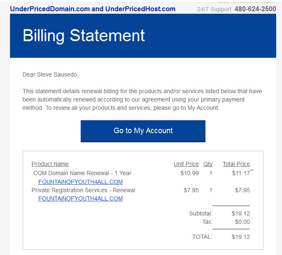Image resolution: width=282 pixels, height=255 pixels.
Task: Click the Qty column header
Action: 208,164
